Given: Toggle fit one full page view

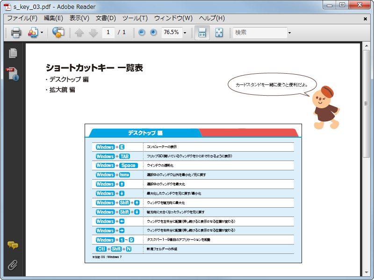Looking at the screenshot, I should pos(219,32).
